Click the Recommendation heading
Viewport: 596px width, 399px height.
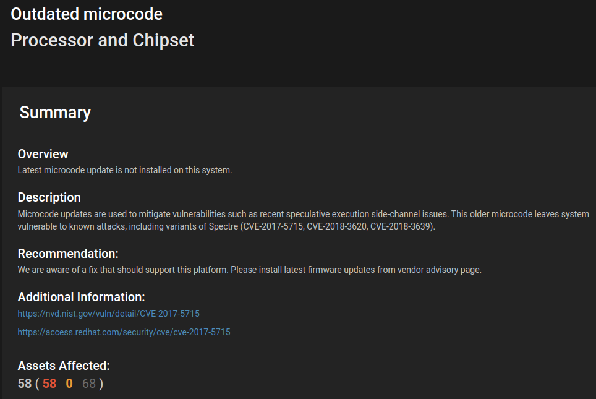pyautogui.click(x=68, y=254)
